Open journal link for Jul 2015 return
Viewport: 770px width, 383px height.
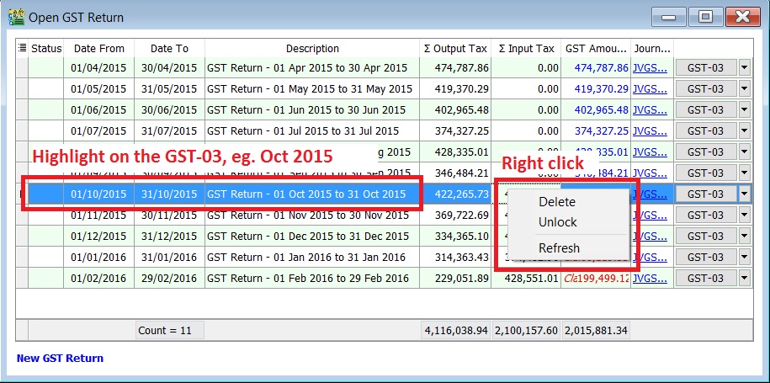651,131
